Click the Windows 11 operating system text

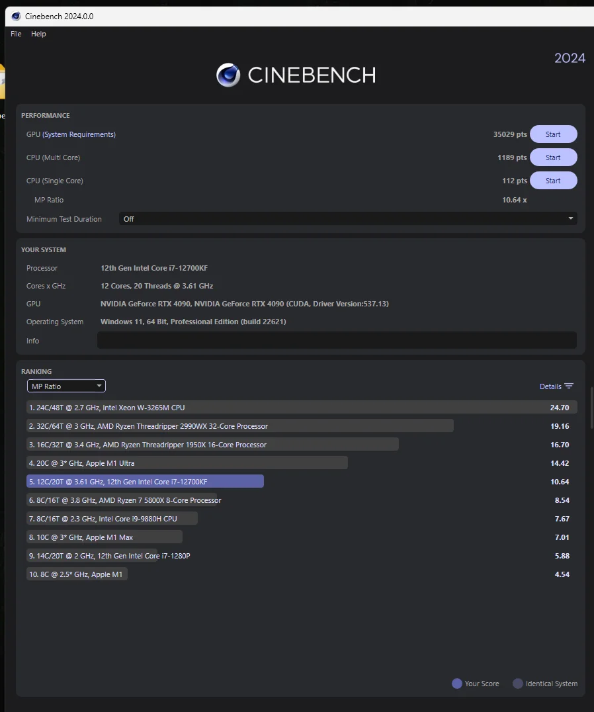click(x=193, y=322)
